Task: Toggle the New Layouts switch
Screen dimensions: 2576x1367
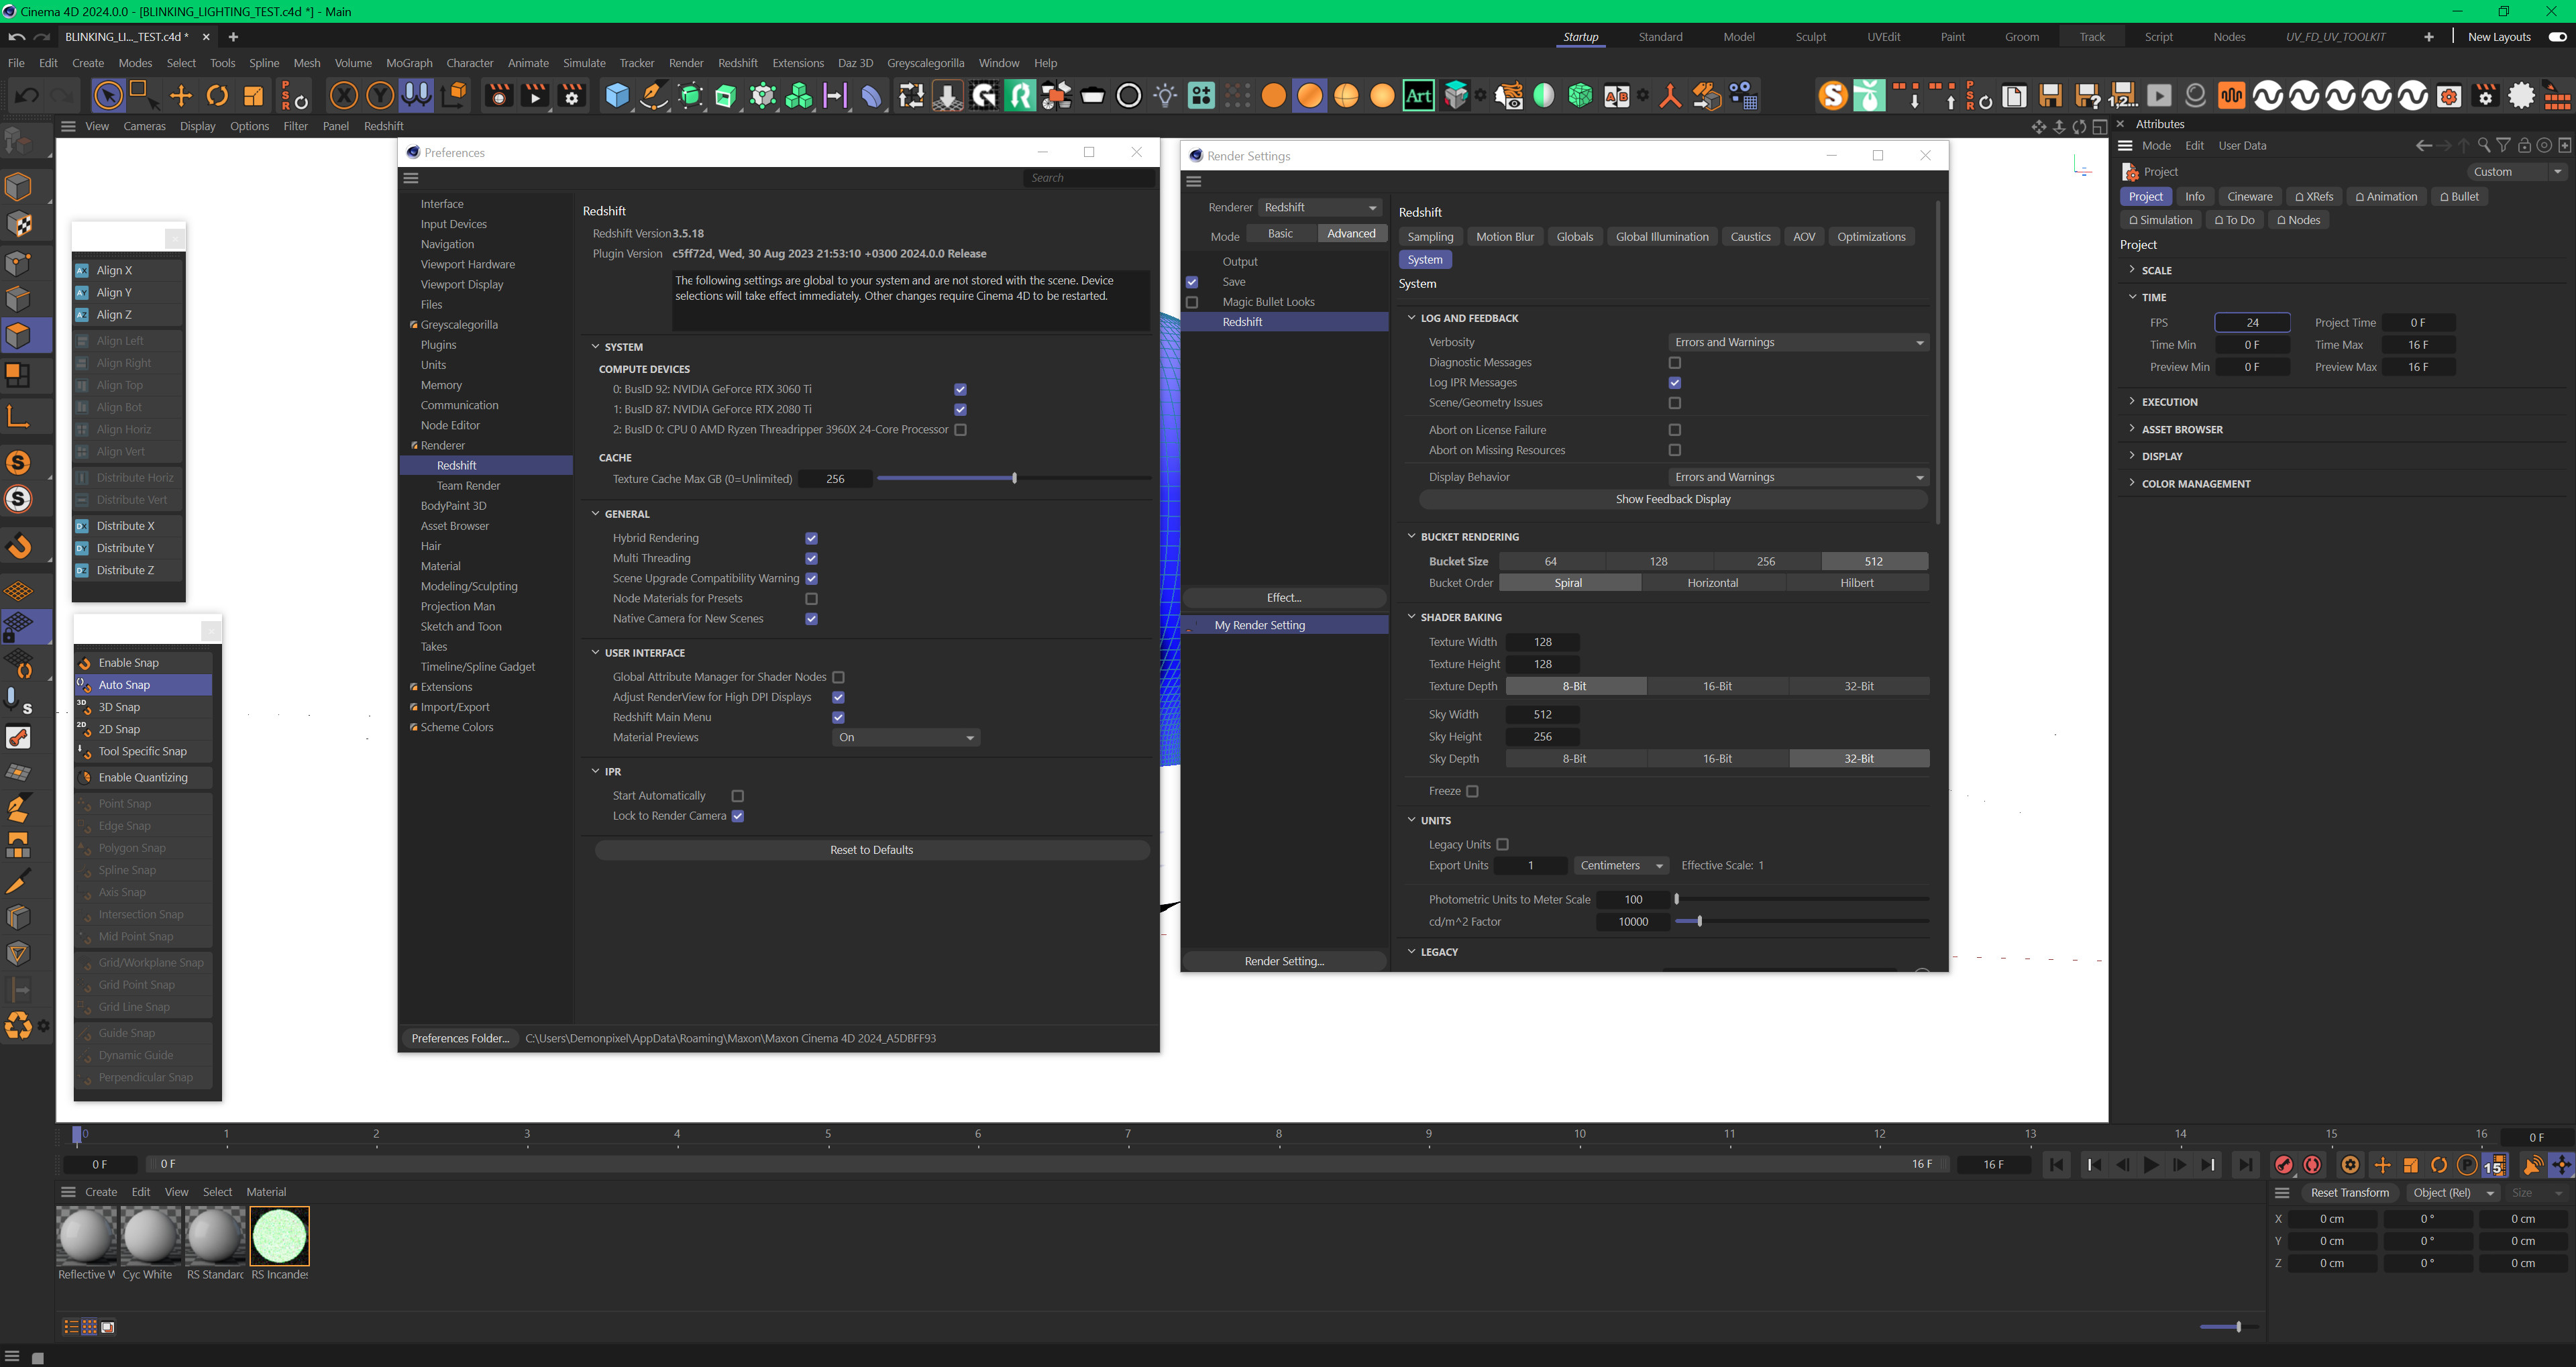Action: point(2557,37)
